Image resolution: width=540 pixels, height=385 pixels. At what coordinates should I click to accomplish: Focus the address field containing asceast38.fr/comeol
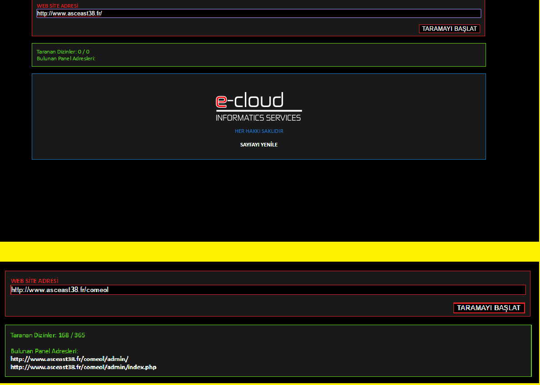pyautogui.click(x=268, y=290)
